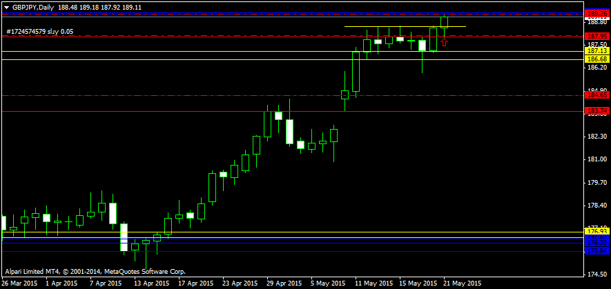Click the 23 Apr 2015 date label
611x289 pixels.
[x=241, y=283]
